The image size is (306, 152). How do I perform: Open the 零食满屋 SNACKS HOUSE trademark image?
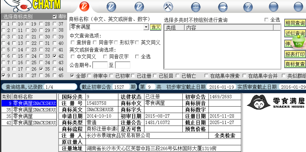(x=276, y=102)
